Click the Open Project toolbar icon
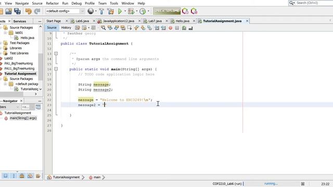333x187 pixels. [x=8, y=11]
